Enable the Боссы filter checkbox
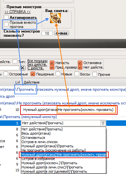This screenshot has width=126, height=174. tap(77, 74)
